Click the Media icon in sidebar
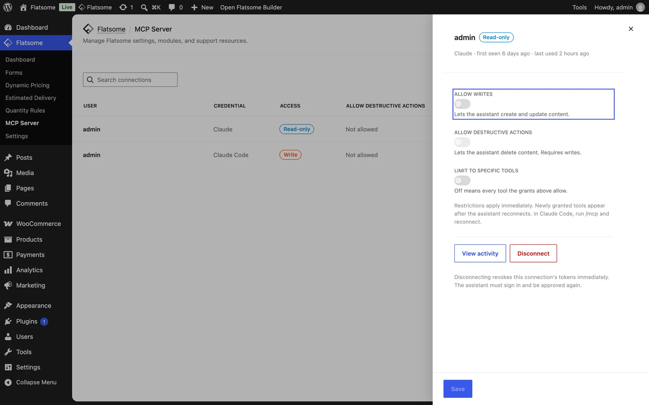 [x=8, y=173]
